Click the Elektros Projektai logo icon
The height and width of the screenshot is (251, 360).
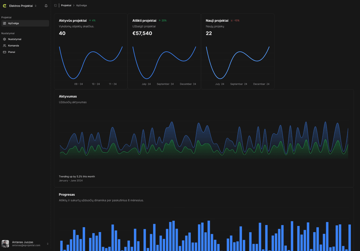click(x=5, y=6)
